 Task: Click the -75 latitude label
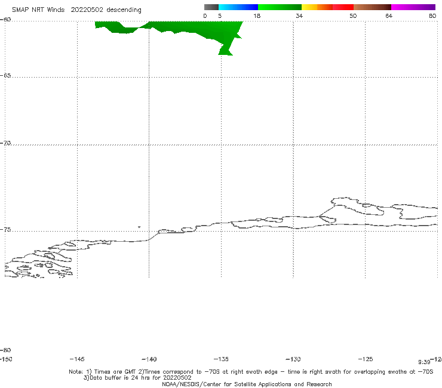tap(5, 230)
